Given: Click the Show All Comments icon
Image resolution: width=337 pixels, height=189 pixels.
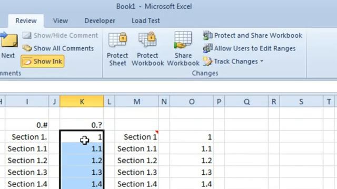Looking at the screenshot, I should [27, 48].
